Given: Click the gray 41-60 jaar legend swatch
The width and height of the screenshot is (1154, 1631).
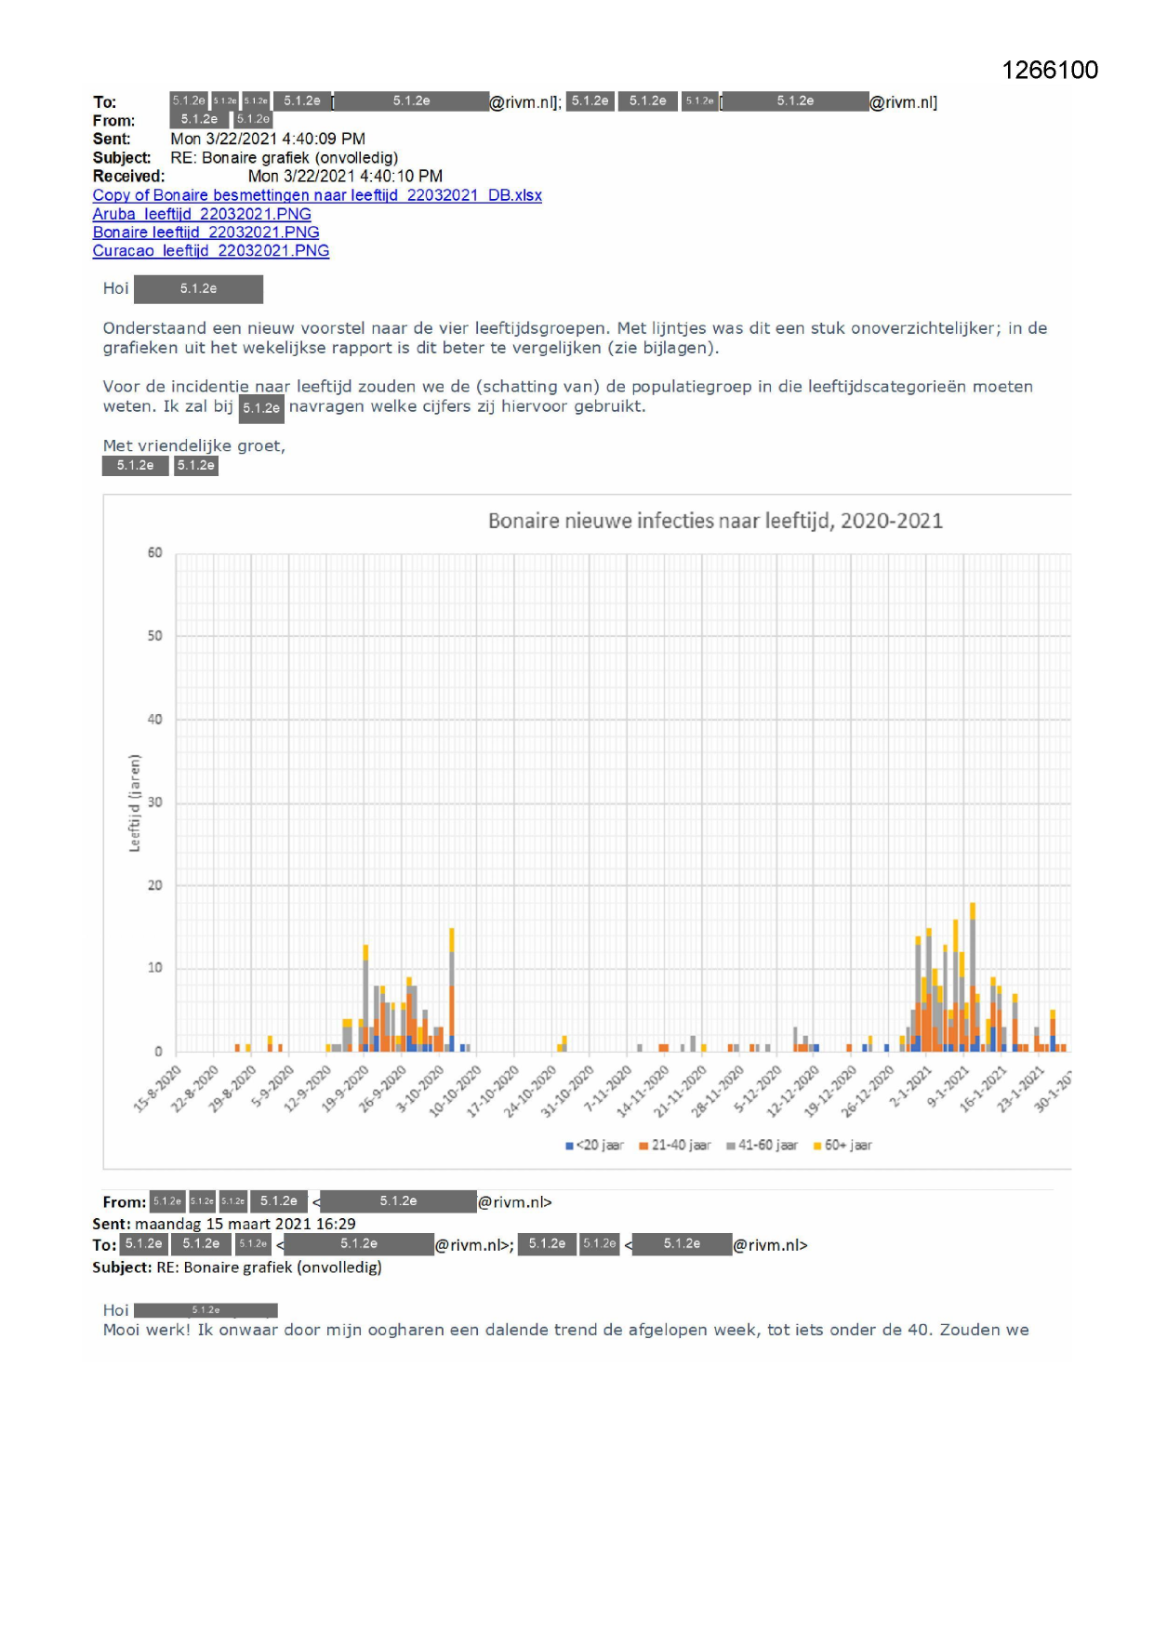Looking at the screenshot, I should point(731,1146).
